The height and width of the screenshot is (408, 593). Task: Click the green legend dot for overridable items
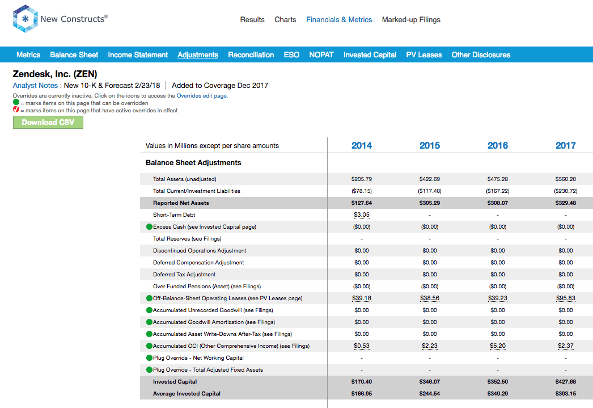click(16, 102)
